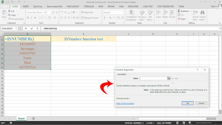222x125 pixels.
Task: Click the Increase Font Size icon
Action: pos(53,12)
